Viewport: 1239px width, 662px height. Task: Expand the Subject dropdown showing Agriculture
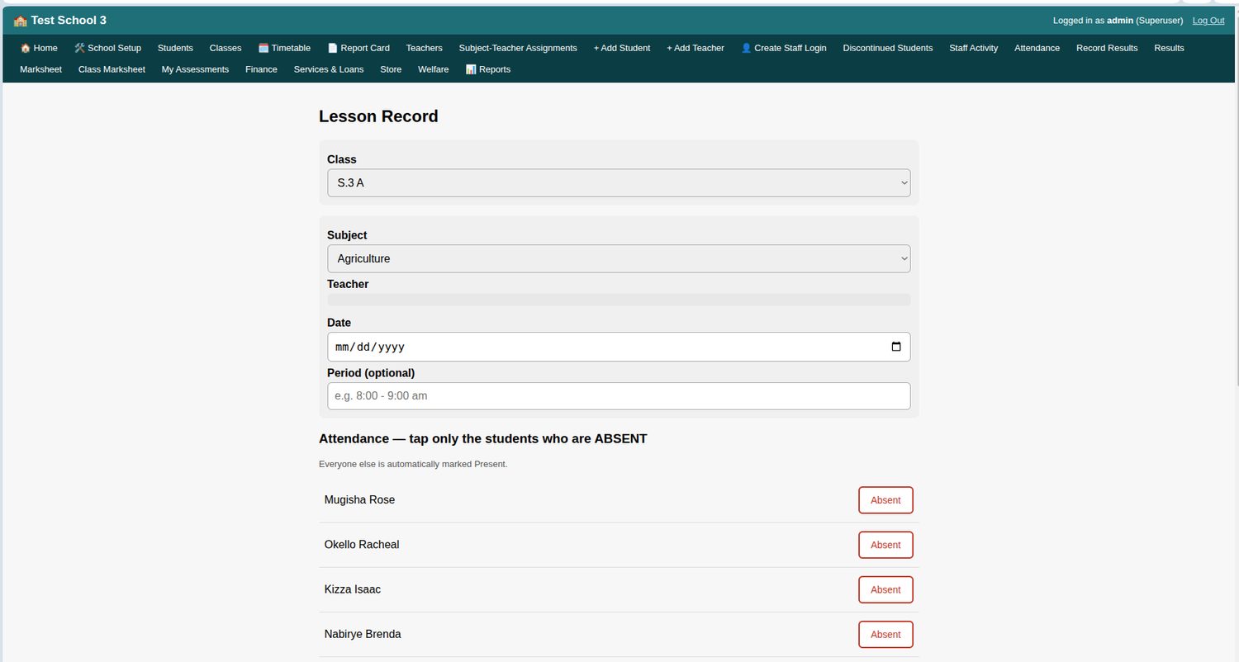click(619, 258)
